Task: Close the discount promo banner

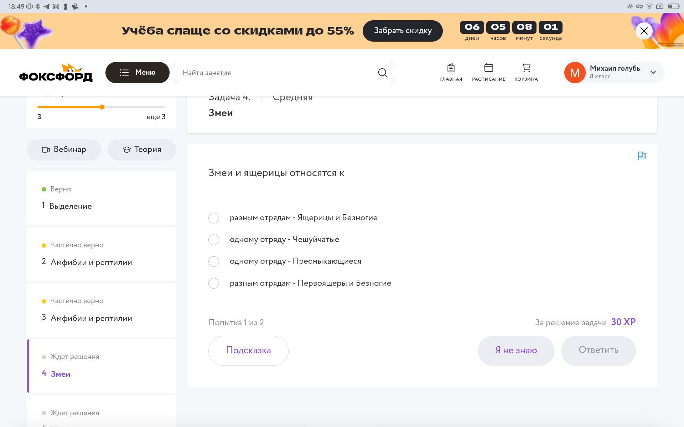Action: click(644, 31)
